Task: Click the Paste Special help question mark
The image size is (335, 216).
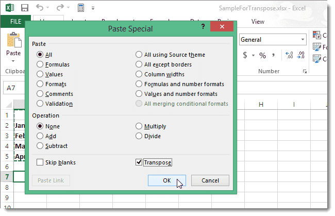Action: point(203,27)
